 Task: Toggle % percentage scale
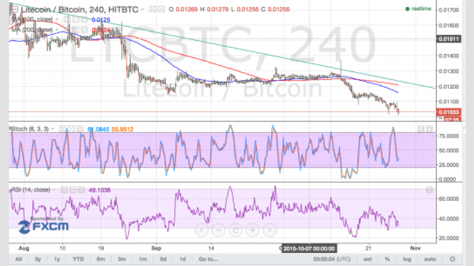click(x=387, y=259)
